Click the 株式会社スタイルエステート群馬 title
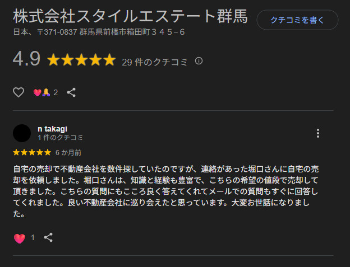This screenshot has width=350, height=267. tap(130, 16)
